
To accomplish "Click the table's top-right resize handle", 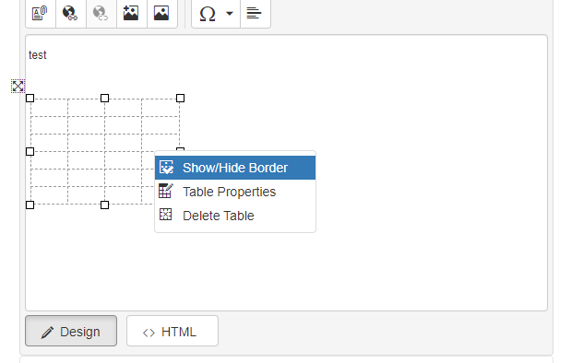I will 180,98.
